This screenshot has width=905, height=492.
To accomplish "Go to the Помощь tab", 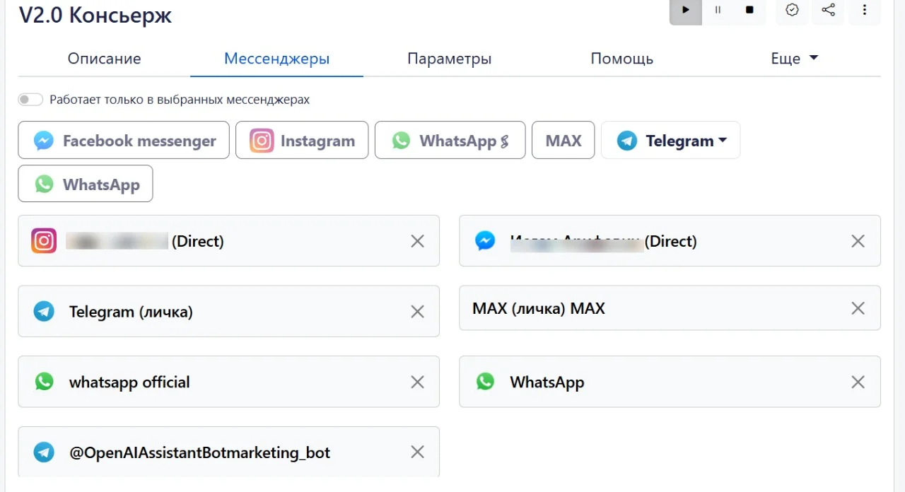I will tap(621, 59).
